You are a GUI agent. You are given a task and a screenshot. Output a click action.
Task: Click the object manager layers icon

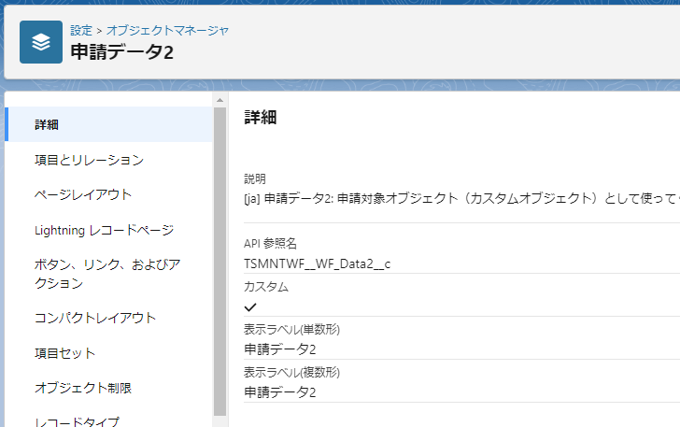click(41, 42)
